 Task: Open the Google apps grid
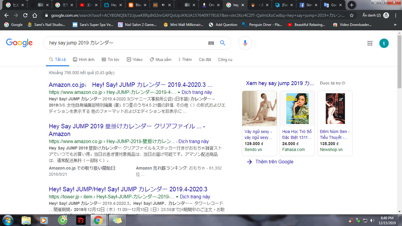[x=370, y=43]
